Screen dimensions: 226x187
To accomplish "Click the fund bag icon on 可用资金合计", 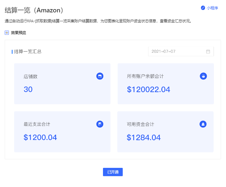I will (203, 124).
